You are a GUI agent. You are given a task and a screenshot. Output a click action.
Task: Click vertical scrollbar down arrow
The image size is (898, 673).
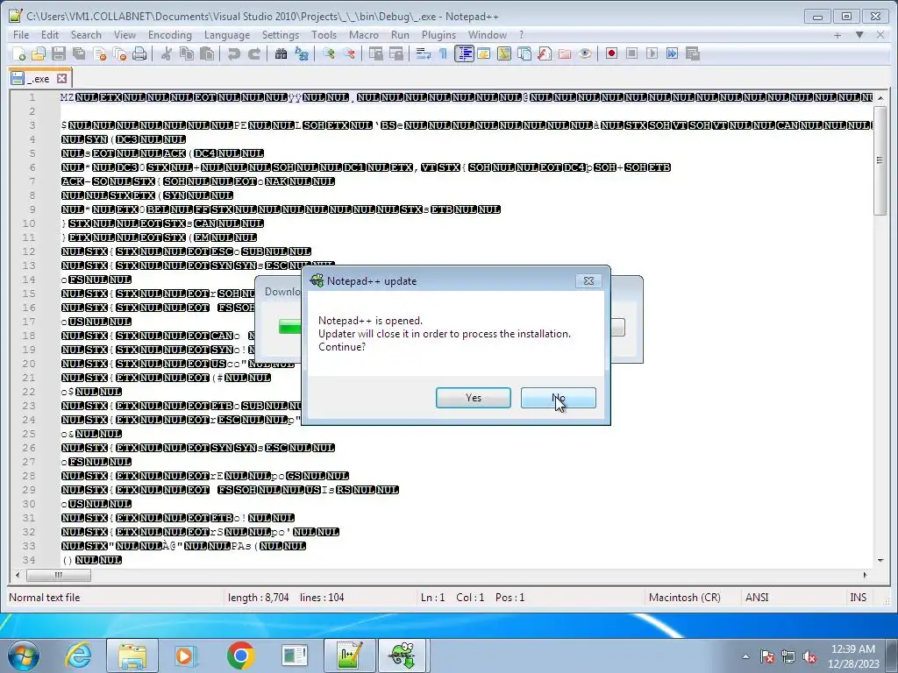tap(880, 560)
